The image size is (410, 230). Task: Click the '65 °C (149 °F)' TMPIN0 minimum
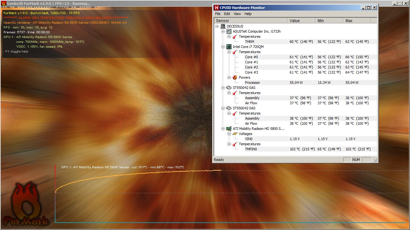coord(329,149)
